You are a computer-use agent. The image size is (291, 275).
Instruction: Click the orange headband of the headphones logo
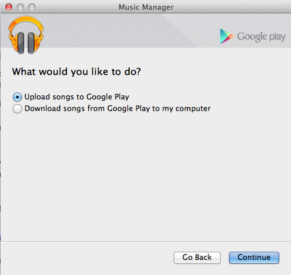[x=26, y=22]
